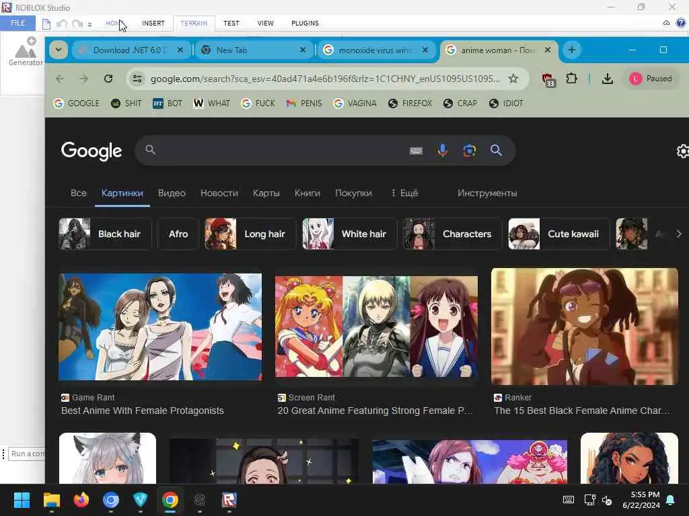This screenshot has height=516, width=689.
Task: Open Chrome downloads
Action: click(608, 79)
